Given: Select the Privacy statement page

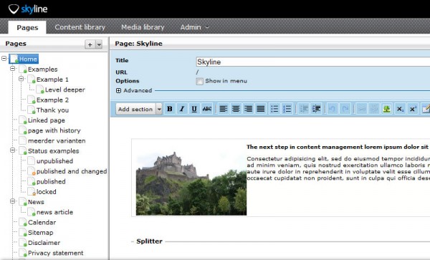Looking at the screenshot, I should 55,253.
